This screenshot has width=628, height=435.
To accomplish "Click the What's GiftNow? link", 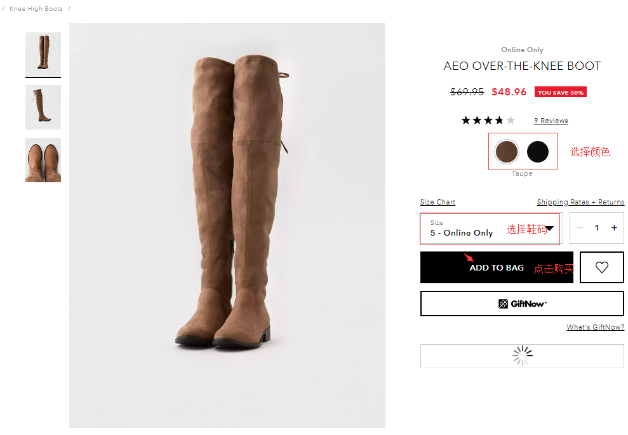I will [x=595, y=327].
